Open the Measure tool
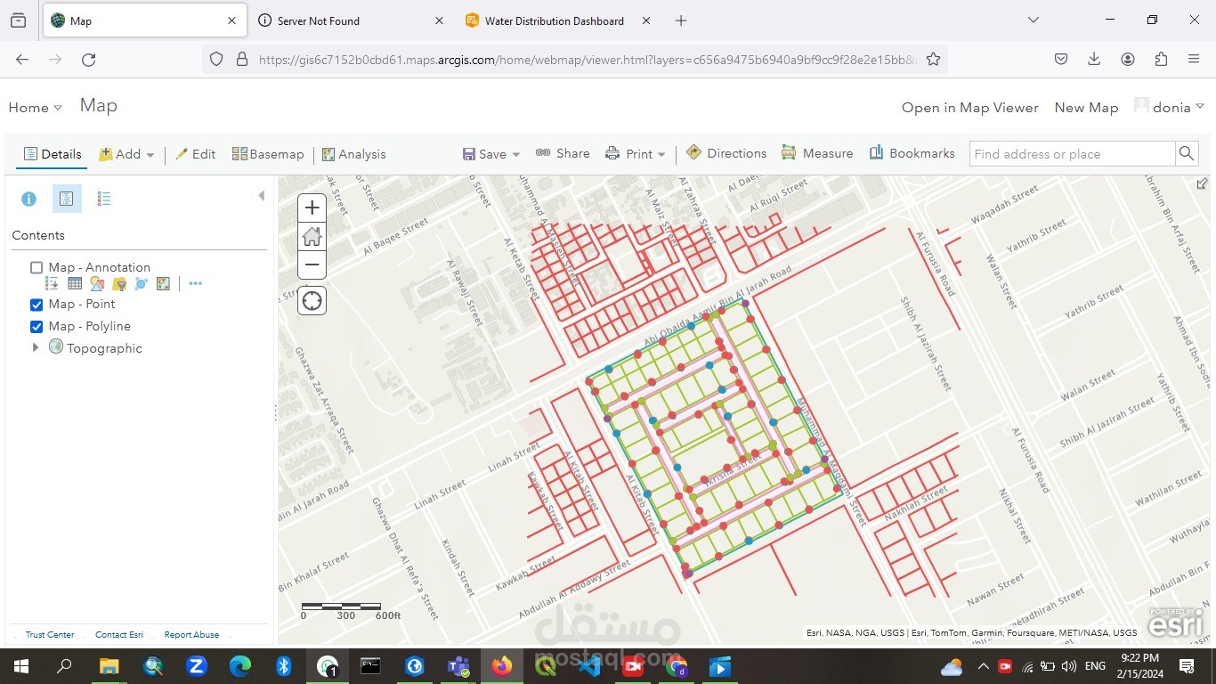The width and height of the screenshot is (1216, 684). coord(817,153)
